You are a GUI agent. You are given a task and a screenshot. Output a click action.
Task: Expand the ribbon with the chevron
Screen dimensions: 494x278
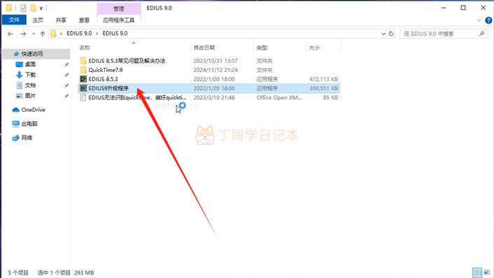(479, 20)
